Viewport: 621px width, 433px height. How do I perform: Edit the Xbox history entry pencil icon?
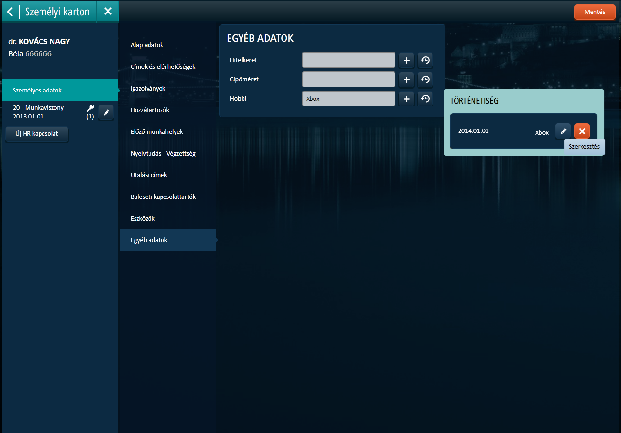click(563, 131)
